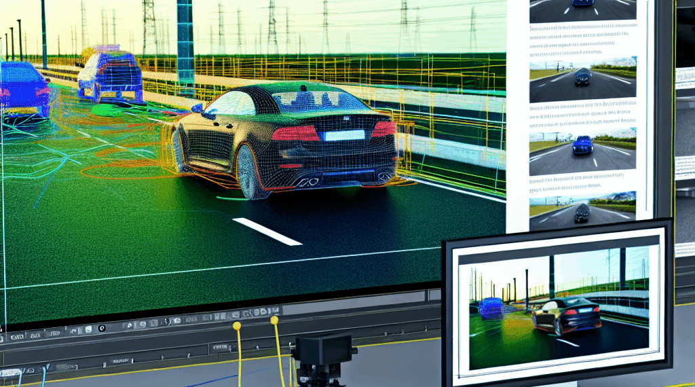The height and width of the screenshot is (387, 695).
Task: Click the circular arrow icon in the middle toolbar group
Action: tap(143, 325)
